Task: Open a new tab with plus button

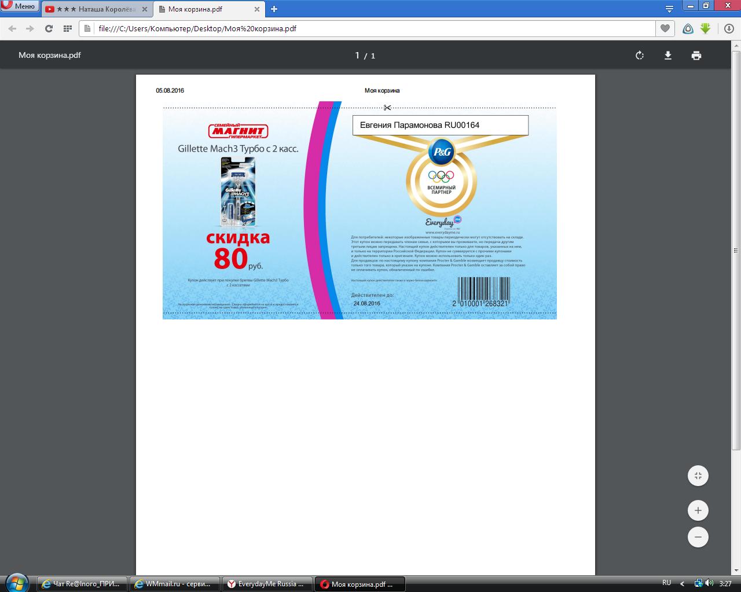Action: click(x=274, y=9)
